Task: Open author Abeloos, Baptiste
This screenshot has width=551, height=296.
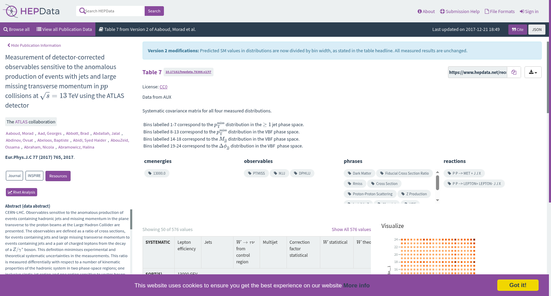Action: (x=53, y=140)
